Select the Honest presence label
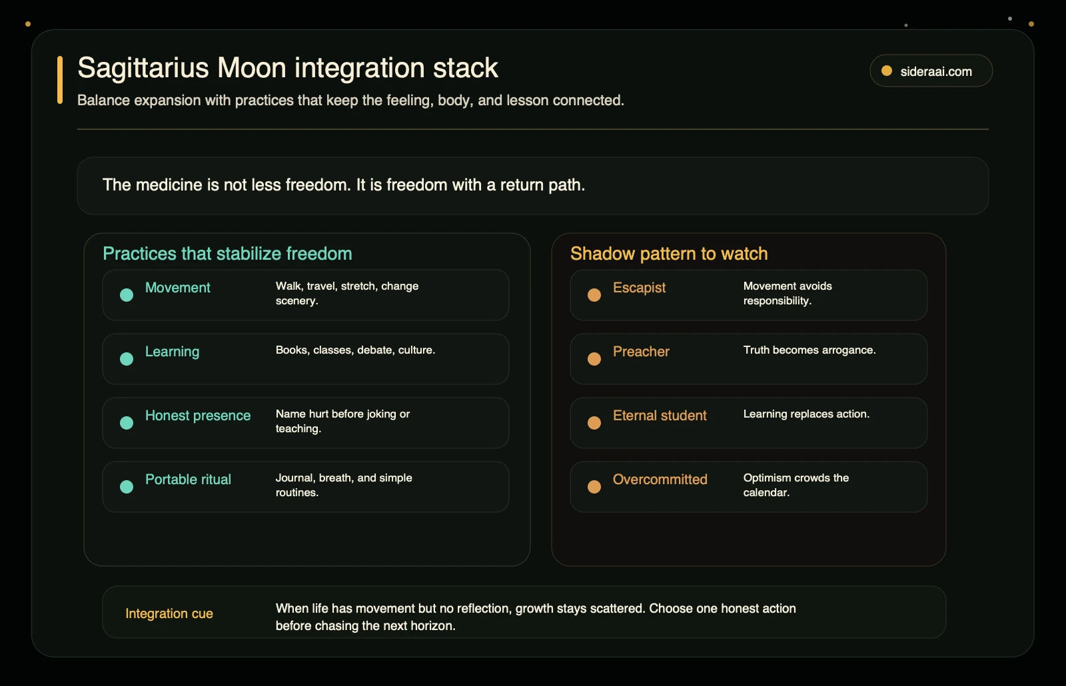The image size is (1066, 686). 198,416
